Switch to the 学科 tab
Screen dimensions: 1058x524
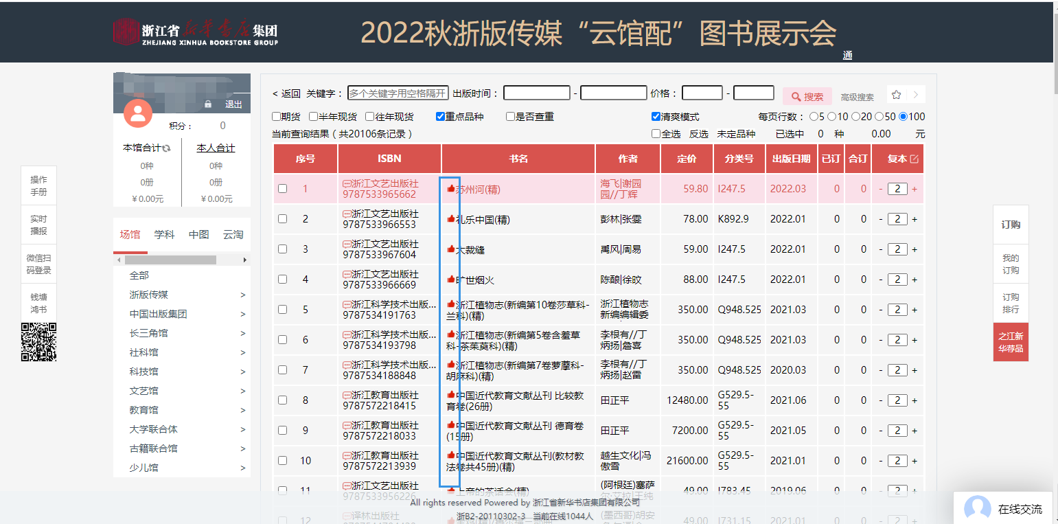click(x=165, y=235)
